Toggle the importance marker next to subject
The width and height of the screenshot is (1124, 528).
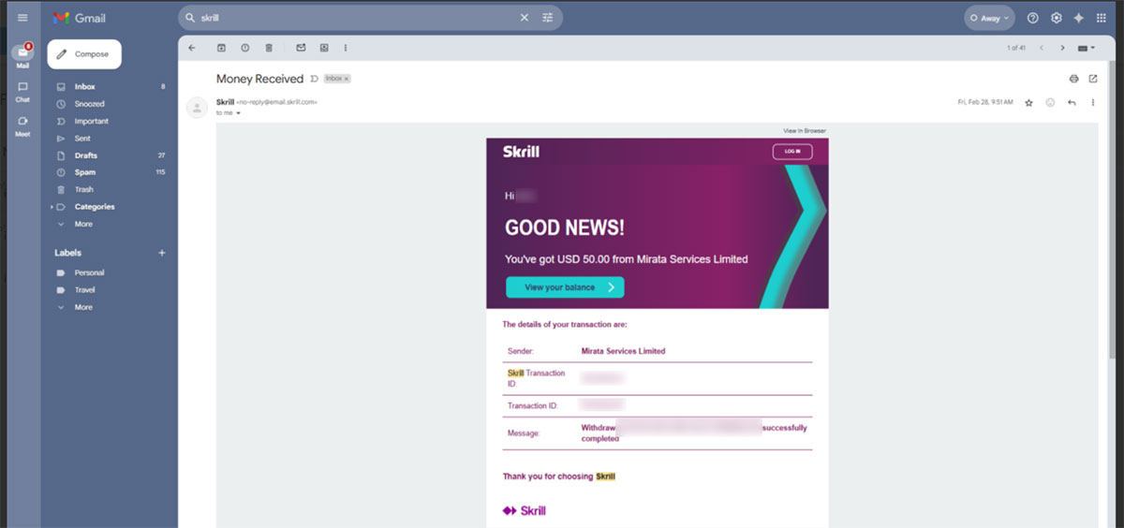tap(314, 79)
